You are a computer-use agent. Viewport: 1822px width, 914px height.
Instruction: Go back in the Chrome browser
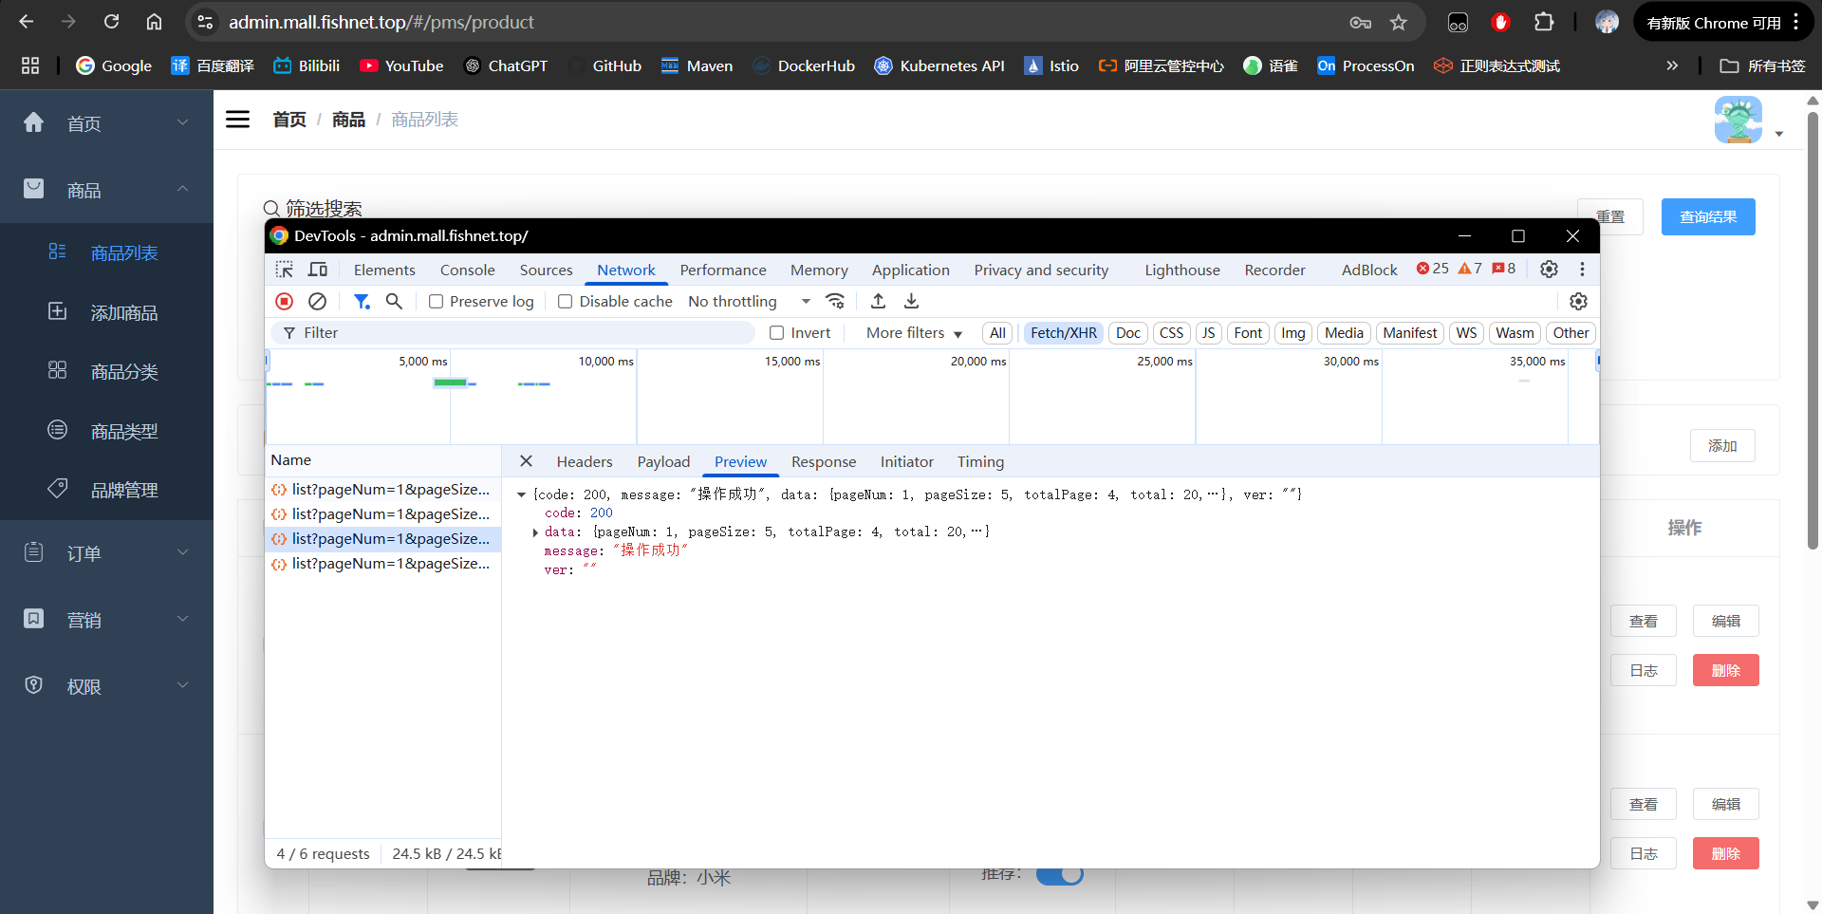(27, 22)
